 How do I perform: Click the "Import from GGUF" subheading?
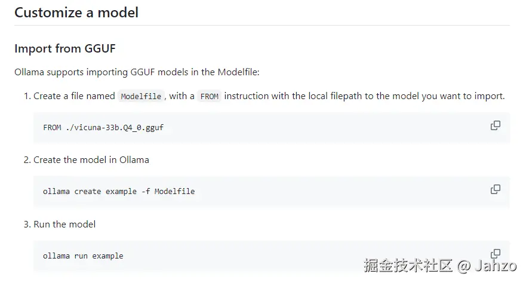(69, 48)
